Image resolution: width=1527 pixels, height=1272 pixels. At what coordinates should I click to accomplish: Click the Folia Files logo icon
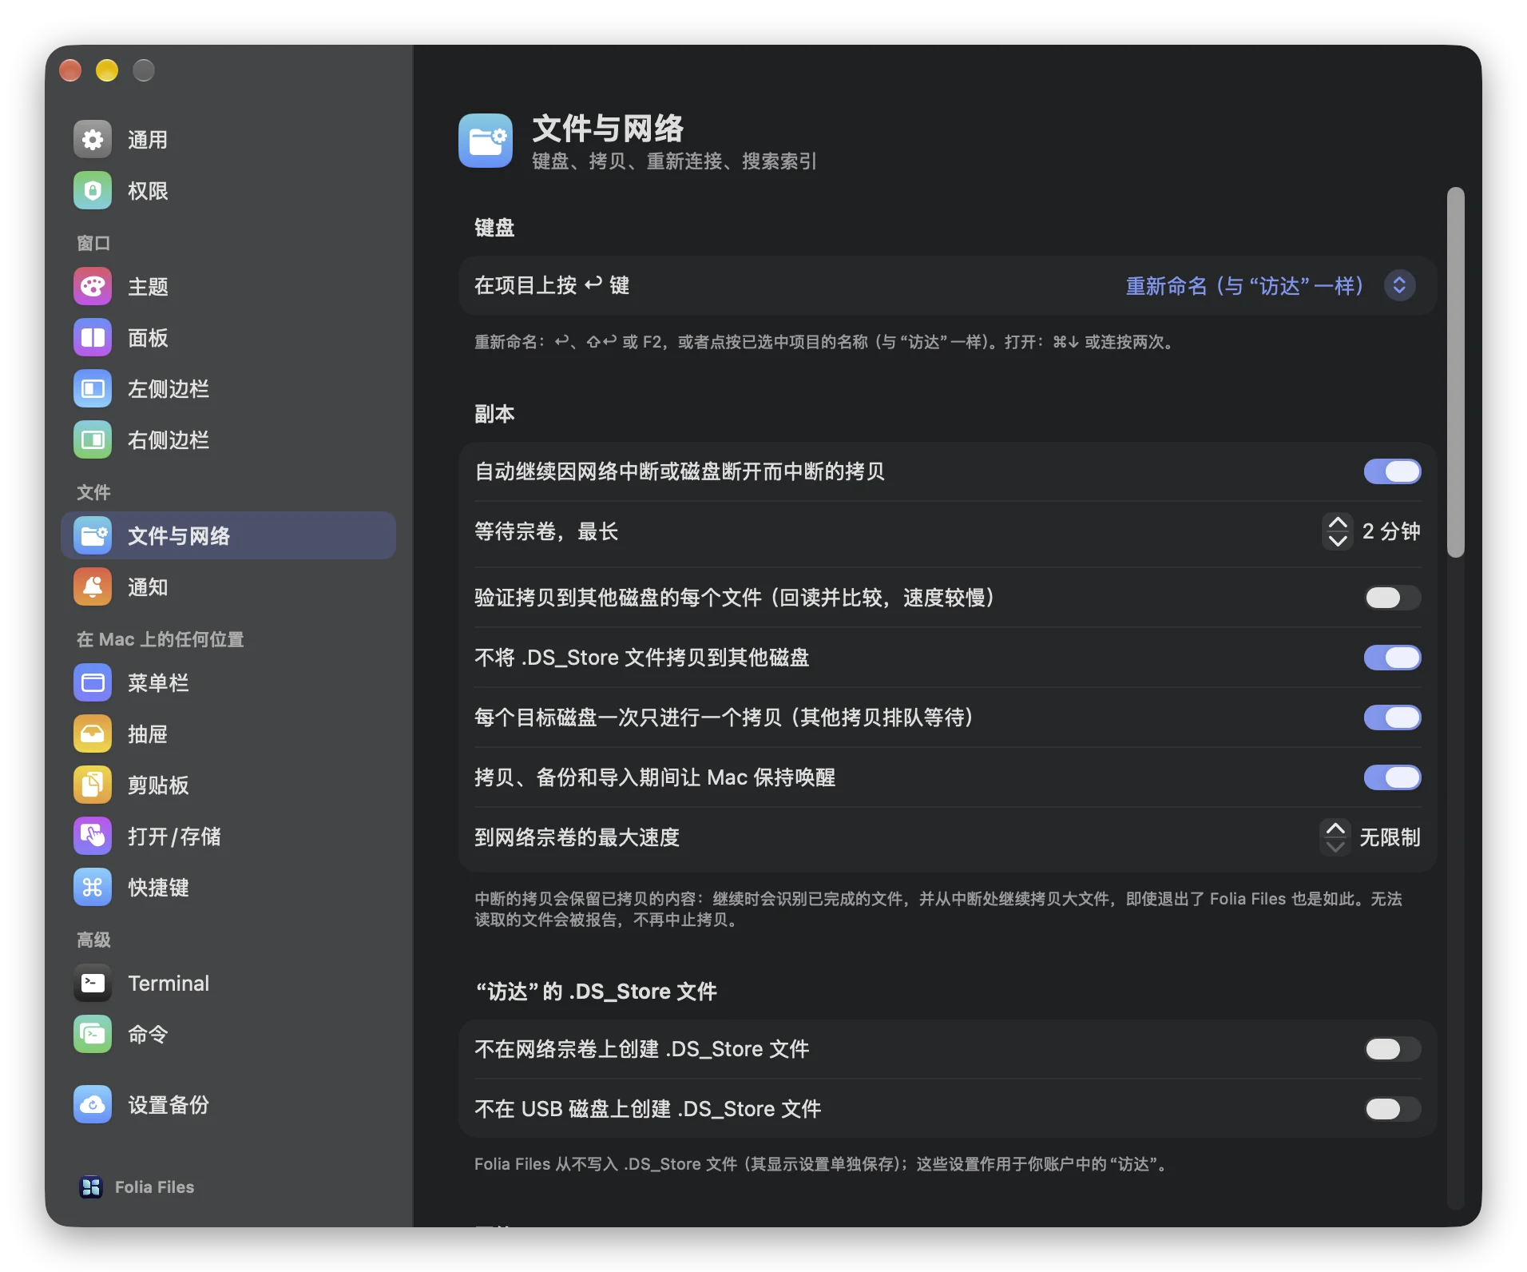91,1187
